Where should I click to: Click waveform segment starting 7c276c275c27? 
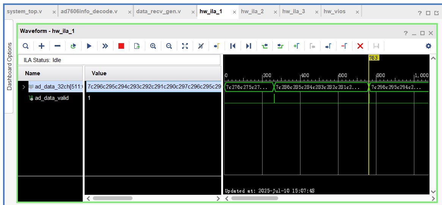[x=249, y=87]
